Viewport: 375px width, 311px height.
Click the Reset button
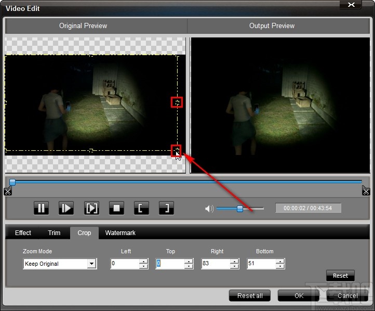340,276
